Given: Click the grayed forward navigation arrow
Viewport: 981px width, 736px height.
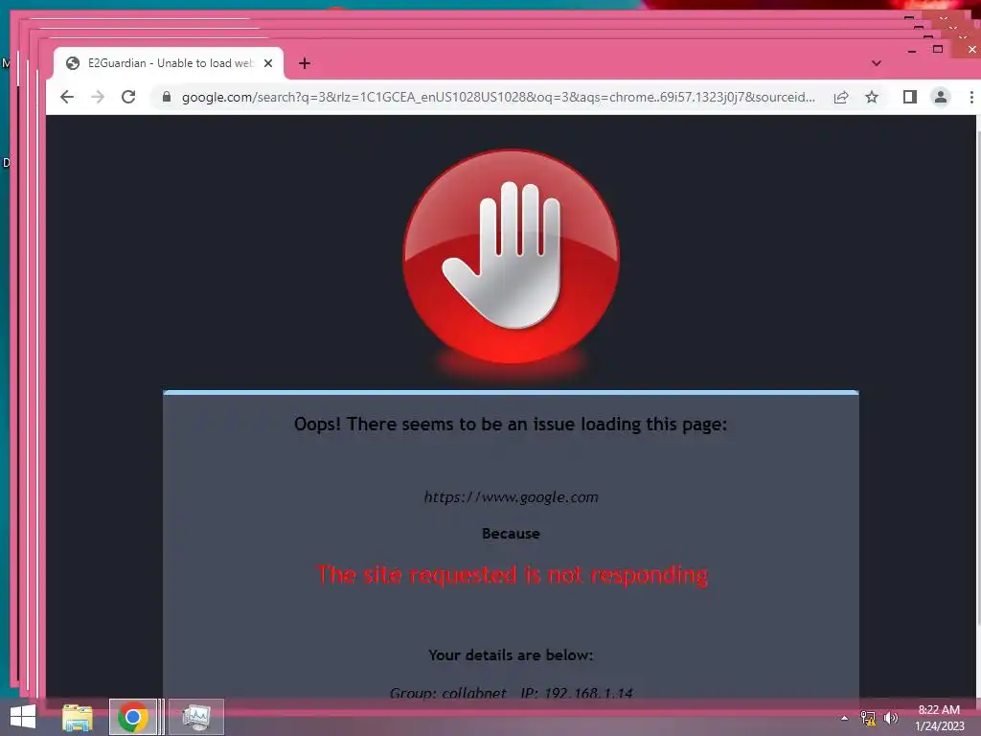Looking at the screenshot, I should [x=98, y=97].
